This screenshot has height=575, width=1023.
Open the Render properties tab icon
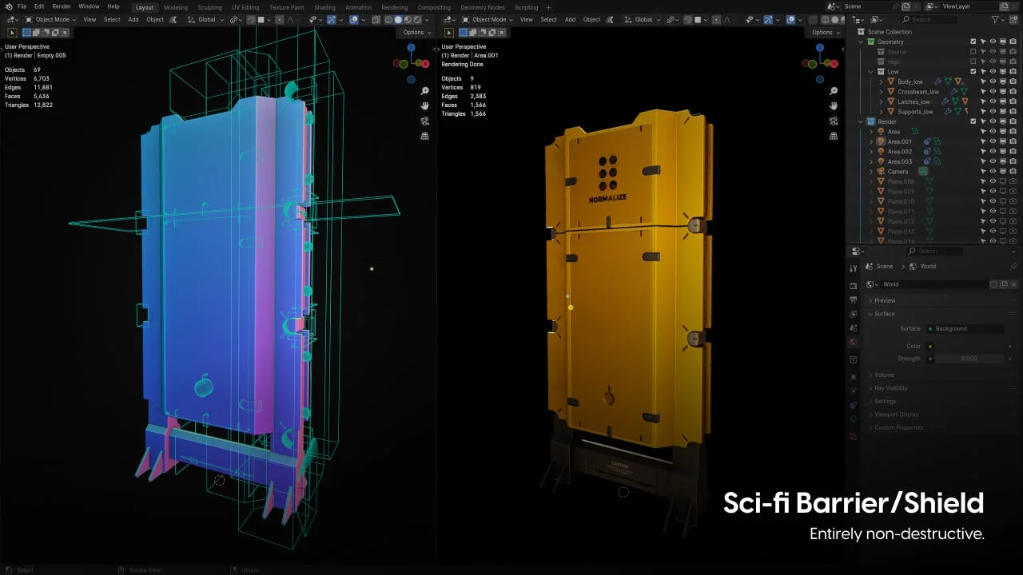[x=854, y=285]
